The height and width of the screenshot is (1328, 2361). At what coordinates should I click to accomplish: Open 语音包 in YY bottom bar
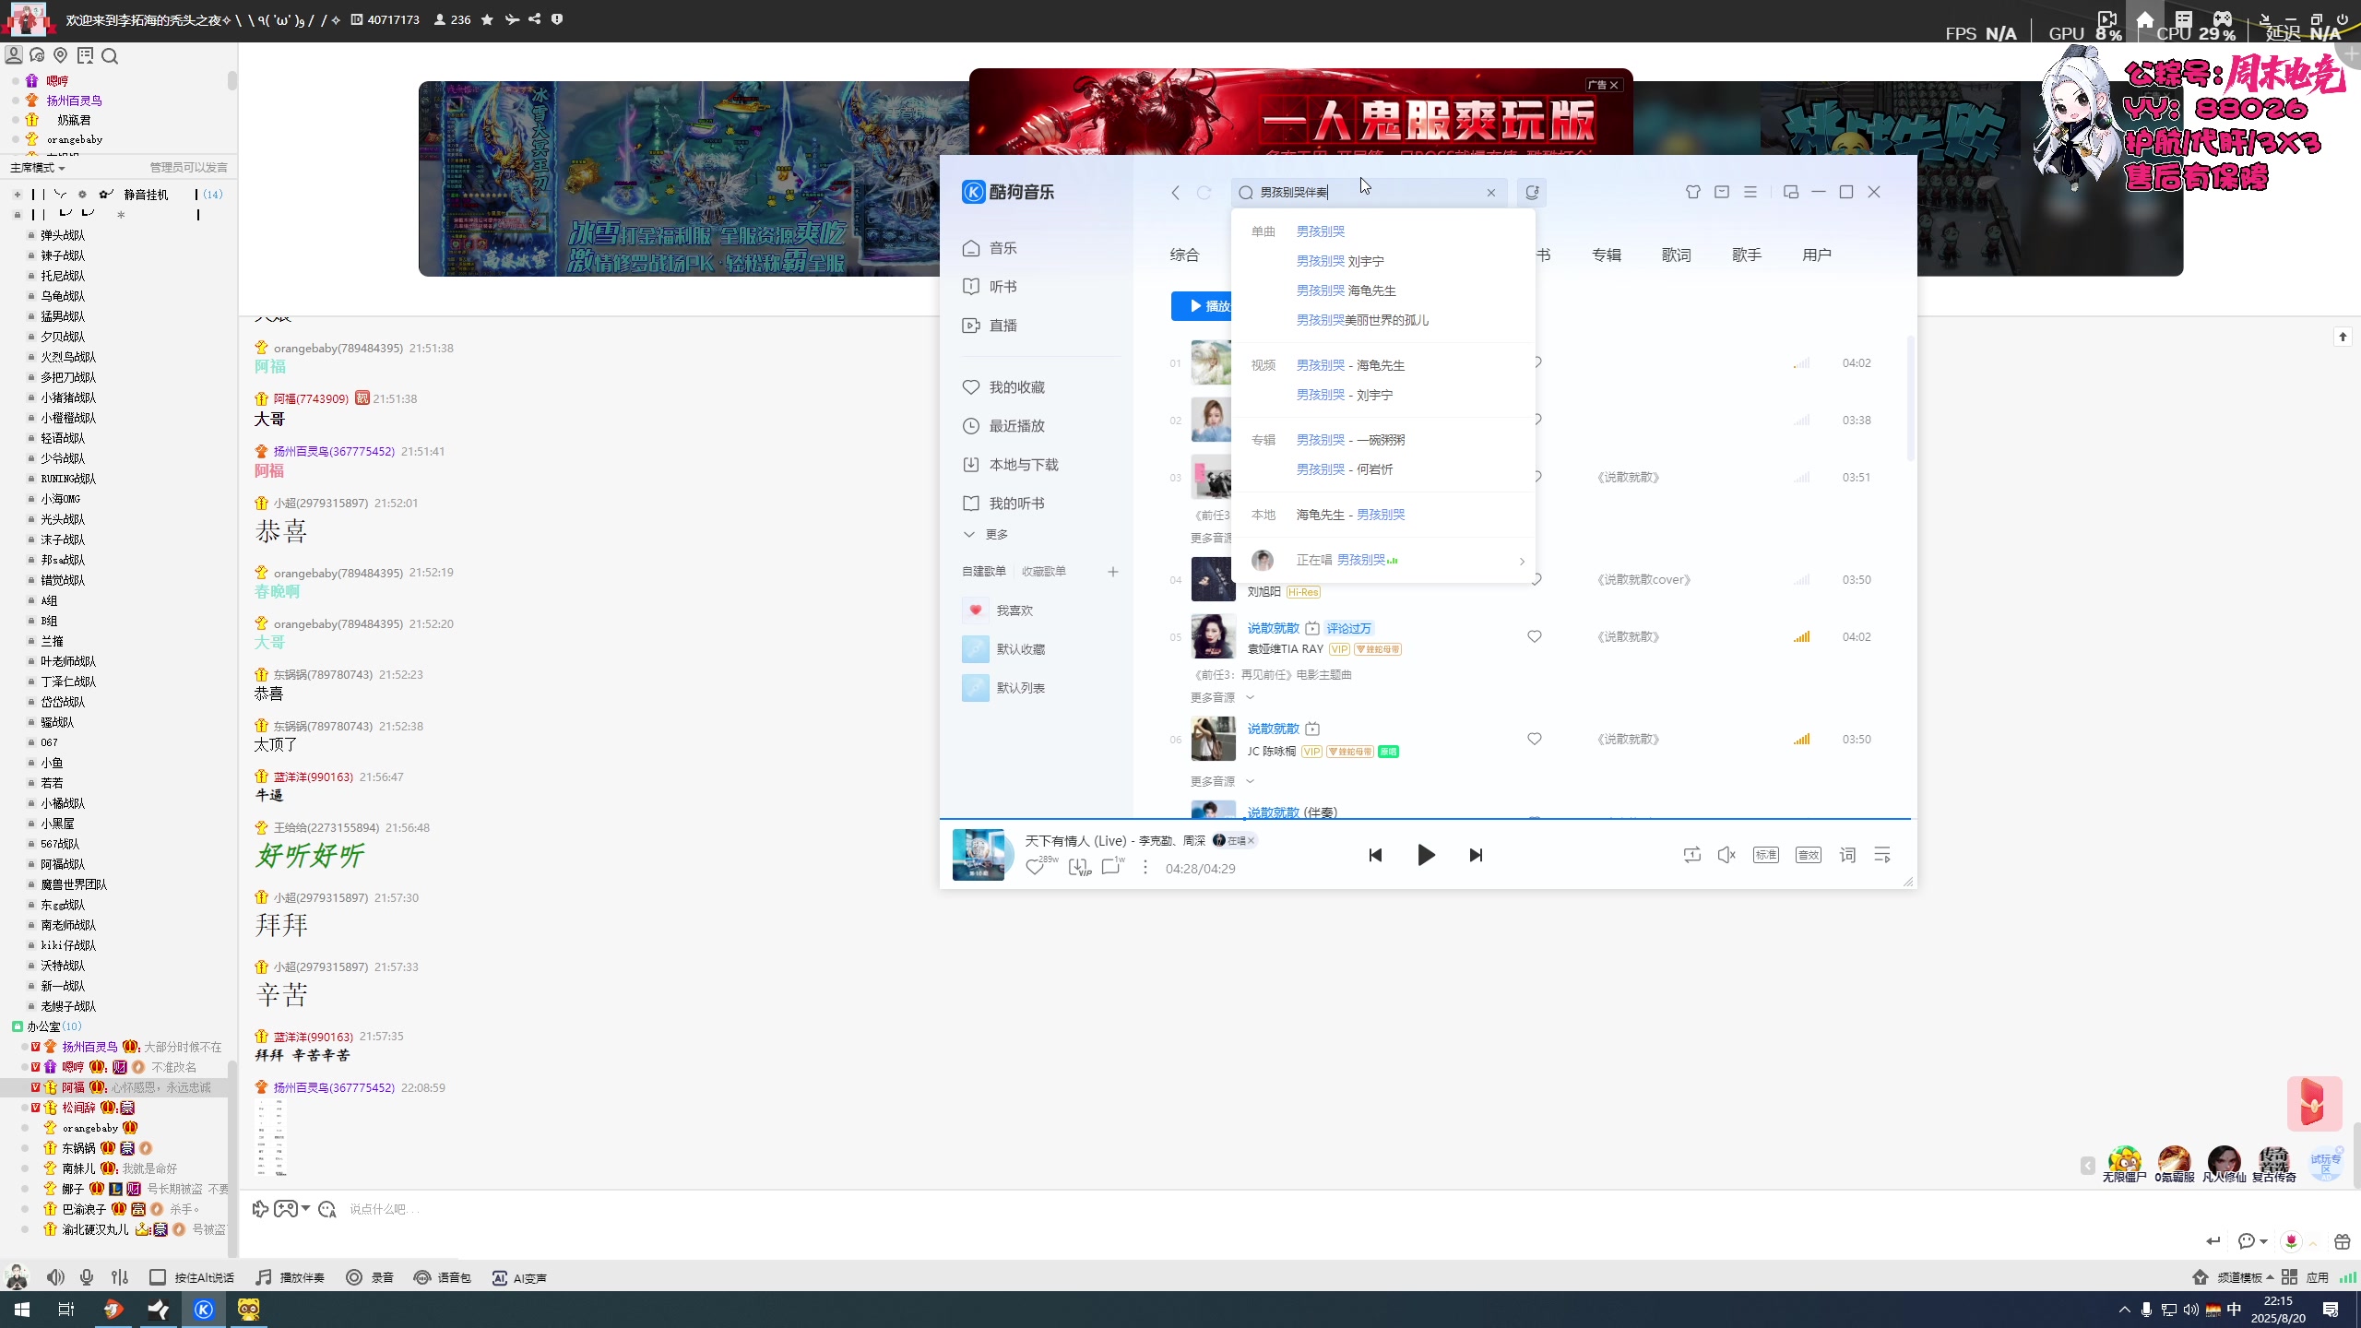click(x=442, y=1277)
